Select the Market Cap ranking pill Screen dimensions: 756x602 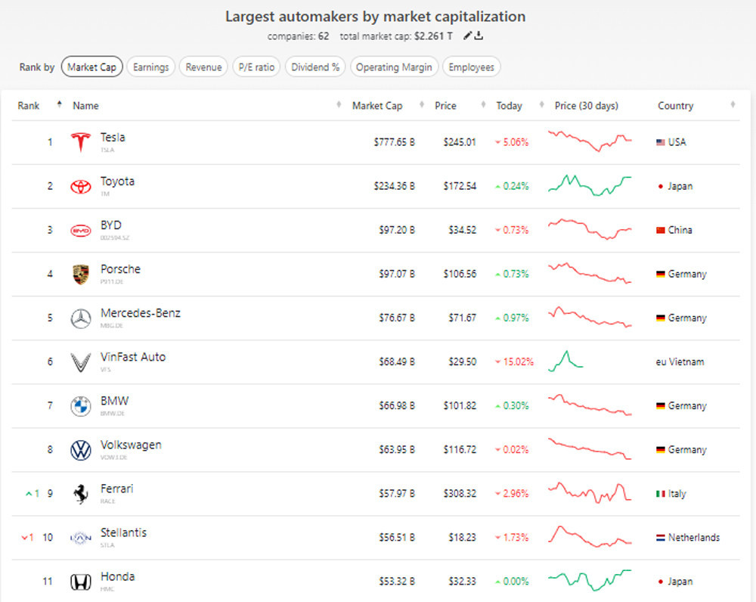click(91, 67)
